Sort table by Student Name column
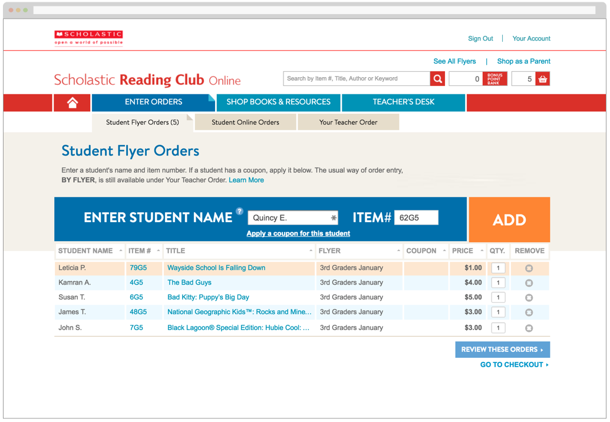Screen dimensions: 610x422 tap(90, 251)
